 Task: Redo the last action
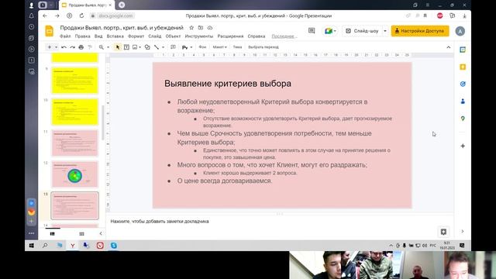point(72,47)
